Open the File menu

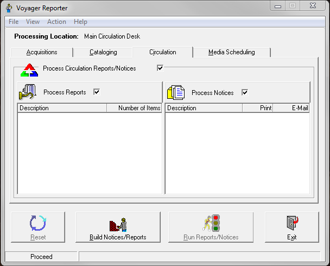(x=14, y=22)
